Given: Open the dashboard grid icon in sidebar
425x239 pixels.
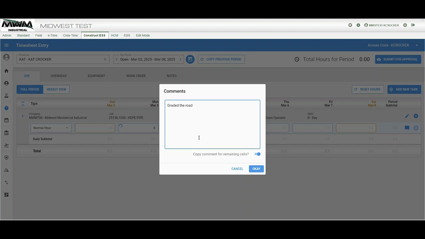Looking at the screenshot, I should coord(6,195).
